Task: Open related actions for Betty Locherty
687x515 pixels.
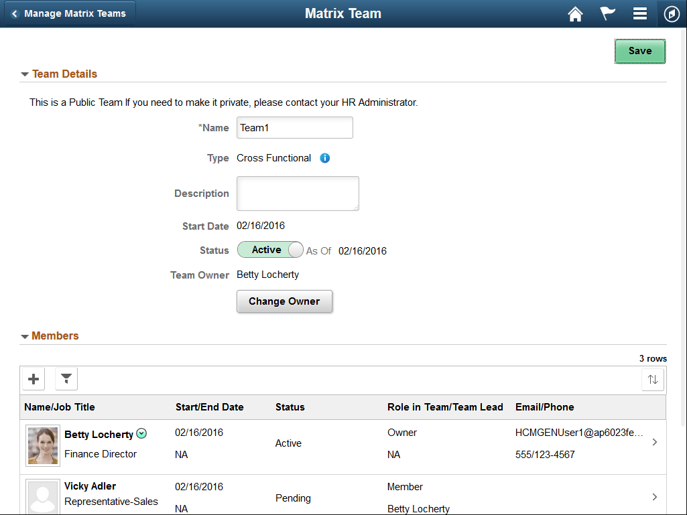Action: [x=141, y=433]
